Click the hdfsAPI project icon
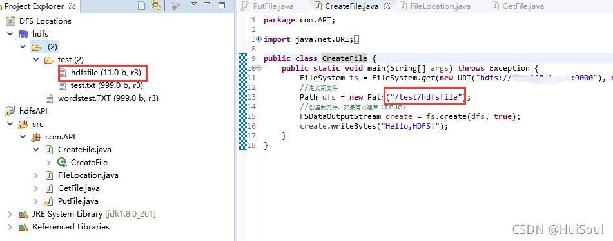The width and height of the screenshot is (613, 241). pyautogui.click(x=10, y=111)
